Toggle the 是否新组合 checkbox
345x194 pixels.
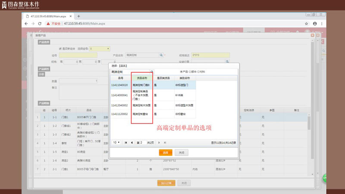pos(60,49)
